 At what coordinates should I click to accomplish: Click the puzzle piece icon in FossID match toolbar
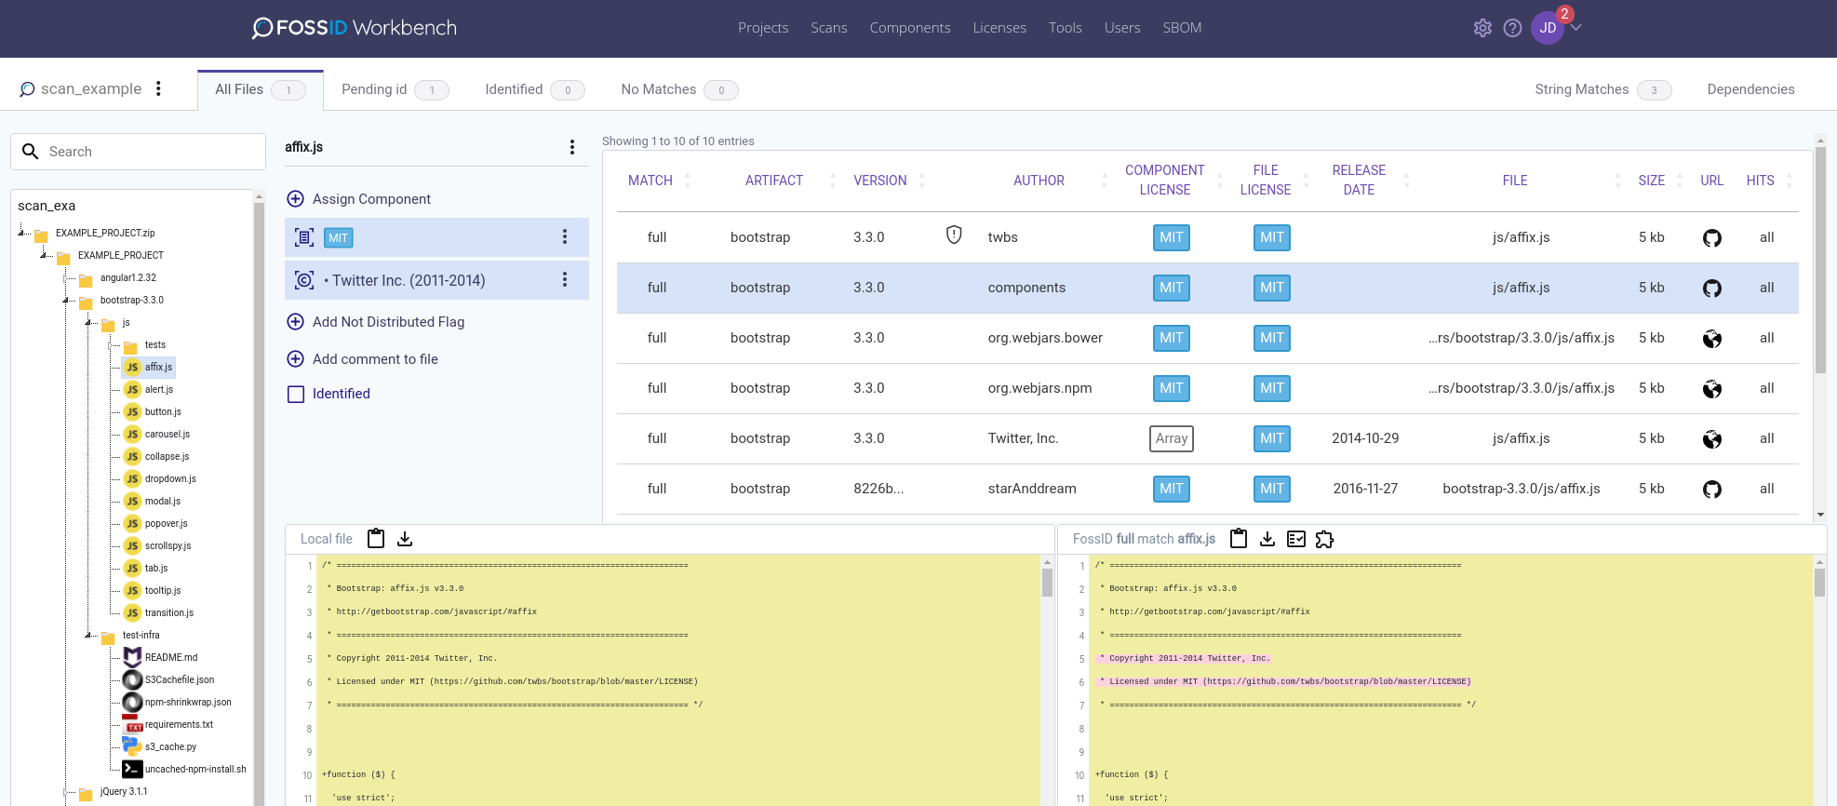tap(1325, 539)
